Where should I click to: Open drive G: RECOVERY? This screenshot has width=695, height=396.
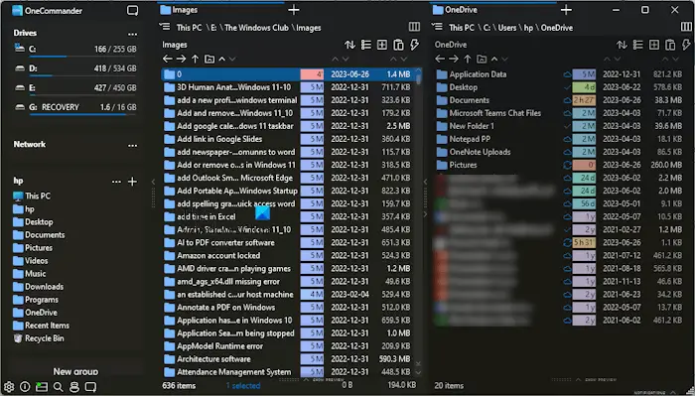(75, 107)
